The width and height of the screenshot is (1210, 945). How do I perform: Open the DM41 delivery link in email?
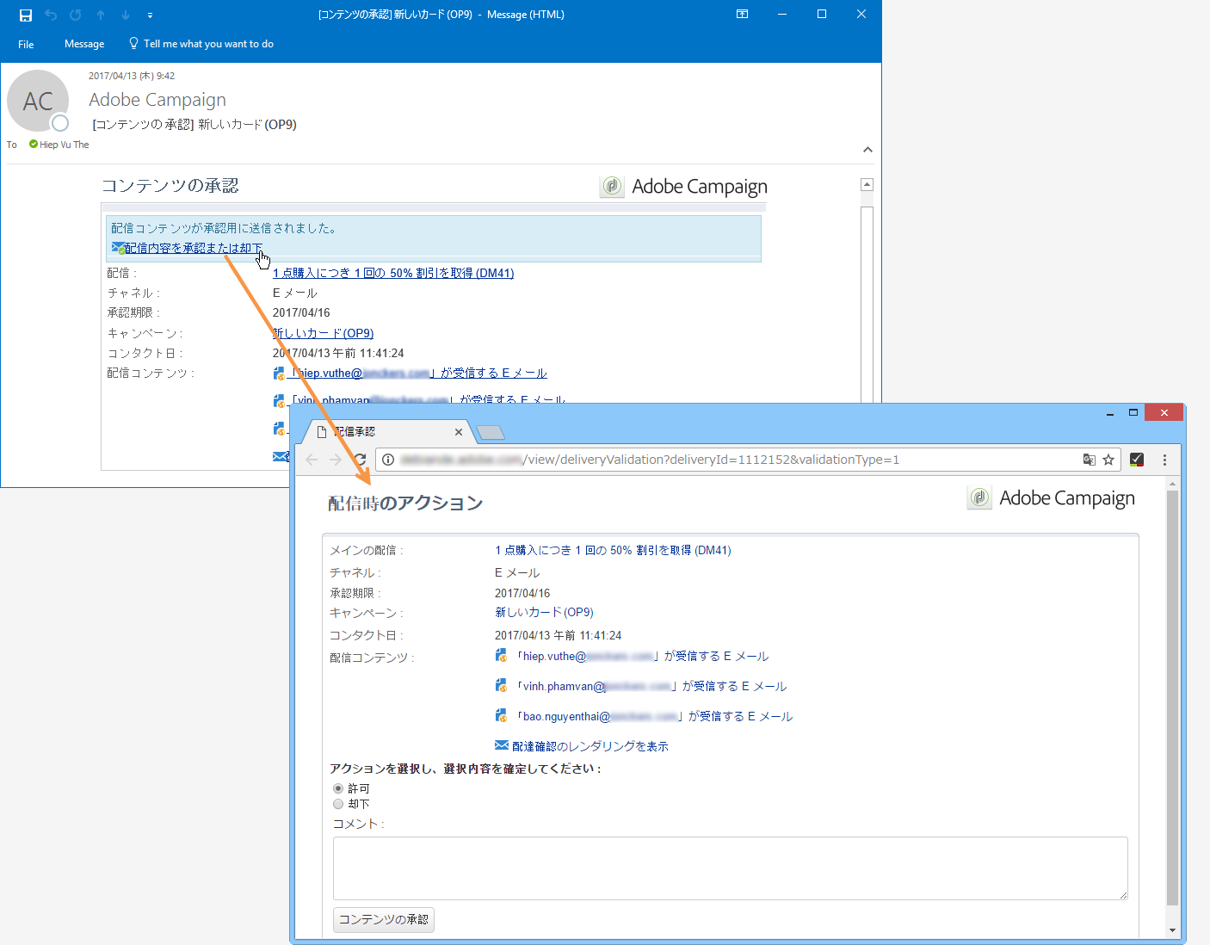click(393, 273)
